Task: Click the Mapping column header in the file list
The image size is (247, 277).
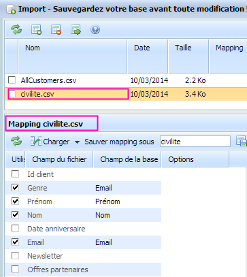Action: 228,56
